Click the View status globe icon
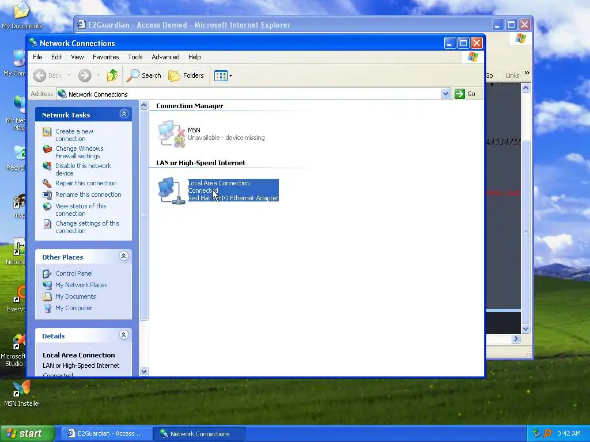The image size is (590, 442). [x=47, y=207]
